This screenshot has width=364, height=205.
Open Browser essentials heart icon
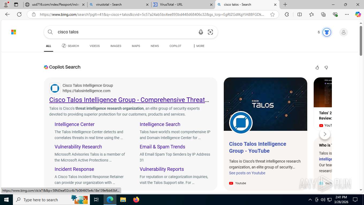(335, 14)
